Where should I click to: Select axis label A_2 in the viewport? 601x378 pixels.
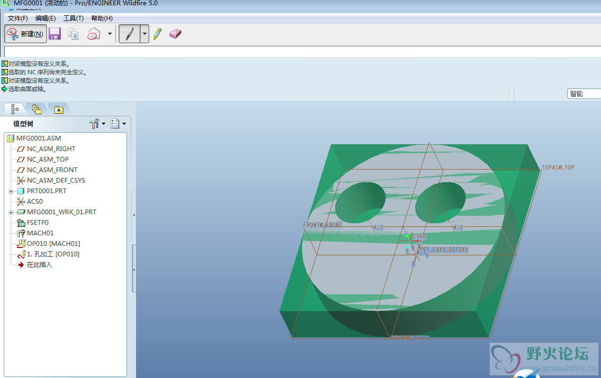[458, 227]
